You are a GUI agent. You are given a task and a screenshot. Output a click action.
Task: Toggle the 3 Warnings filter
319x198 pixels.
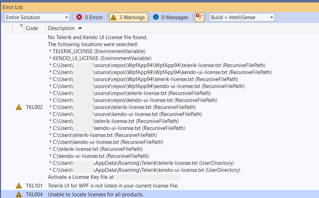(x=128, y=17)
